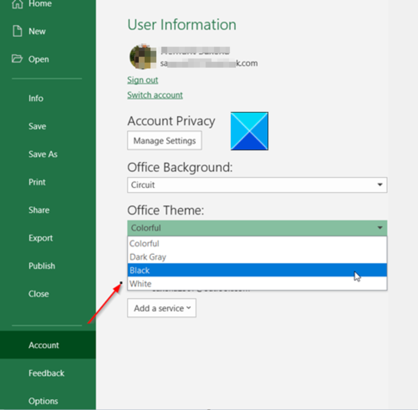
Task: Collapse the Office Theme dropdown arrow
Action: click(x=380, y=228)
